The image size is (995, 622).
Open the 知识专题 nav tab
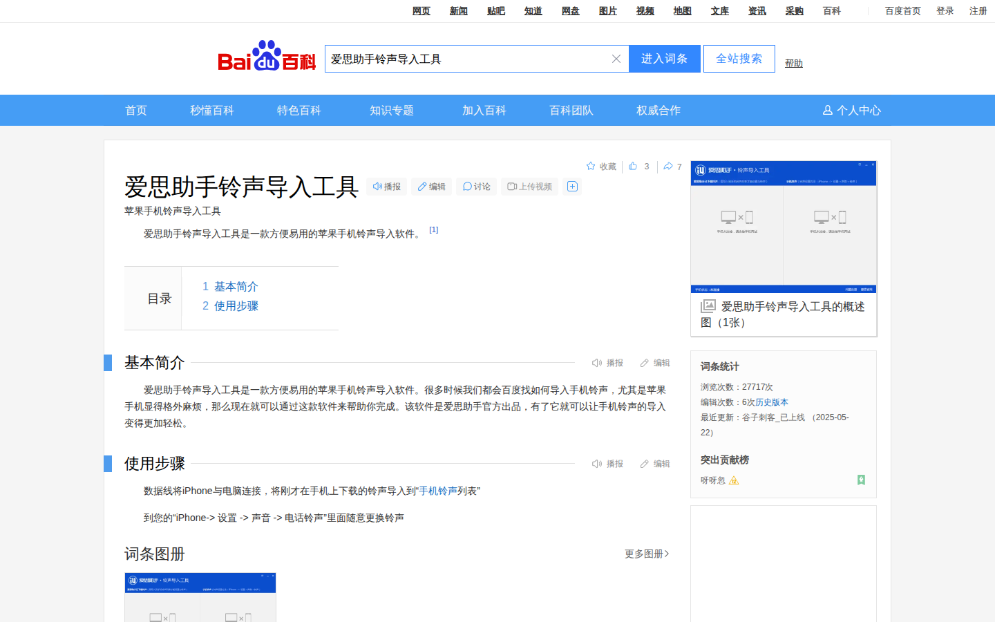click(392, 110)
